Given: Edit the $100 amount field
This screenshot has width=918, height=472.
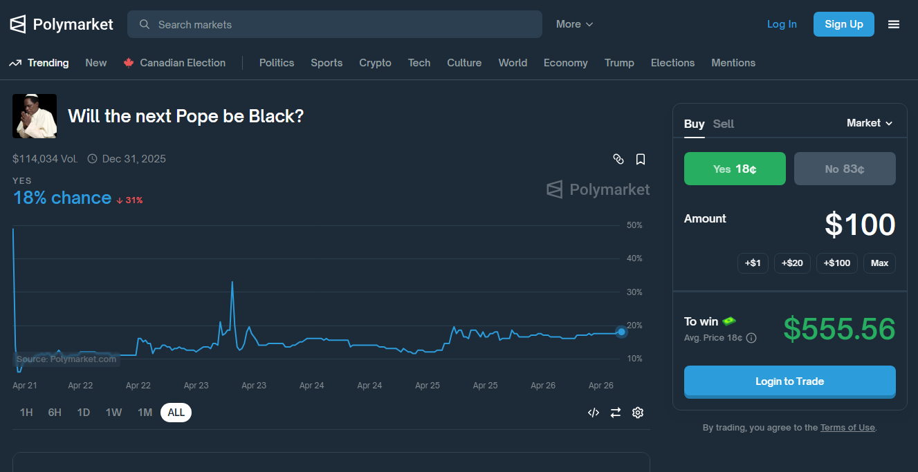Looking at the screenshot, I should coord(860,225).
